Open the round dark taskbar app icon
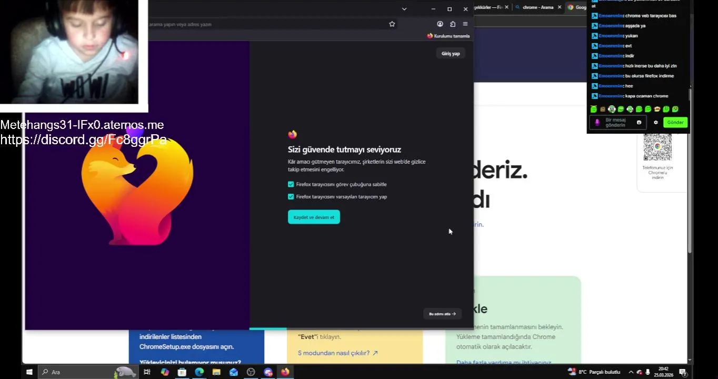This screenshot has height=379, width=718. (x=251, y=372)
